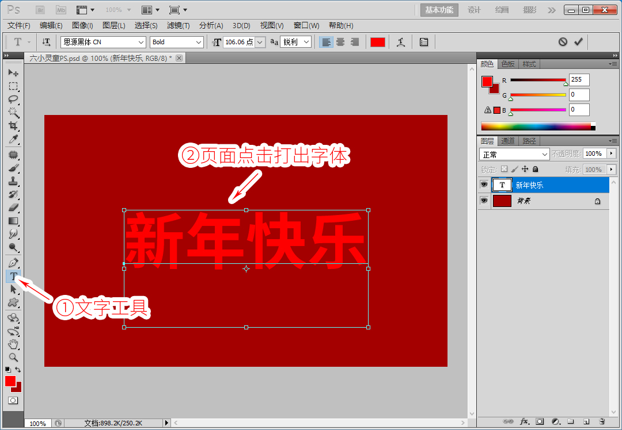This screenshot has width=622, height=430.
Task: Expand more workspaces chevron
Action: pyautogui.click(x=551, y=10)
